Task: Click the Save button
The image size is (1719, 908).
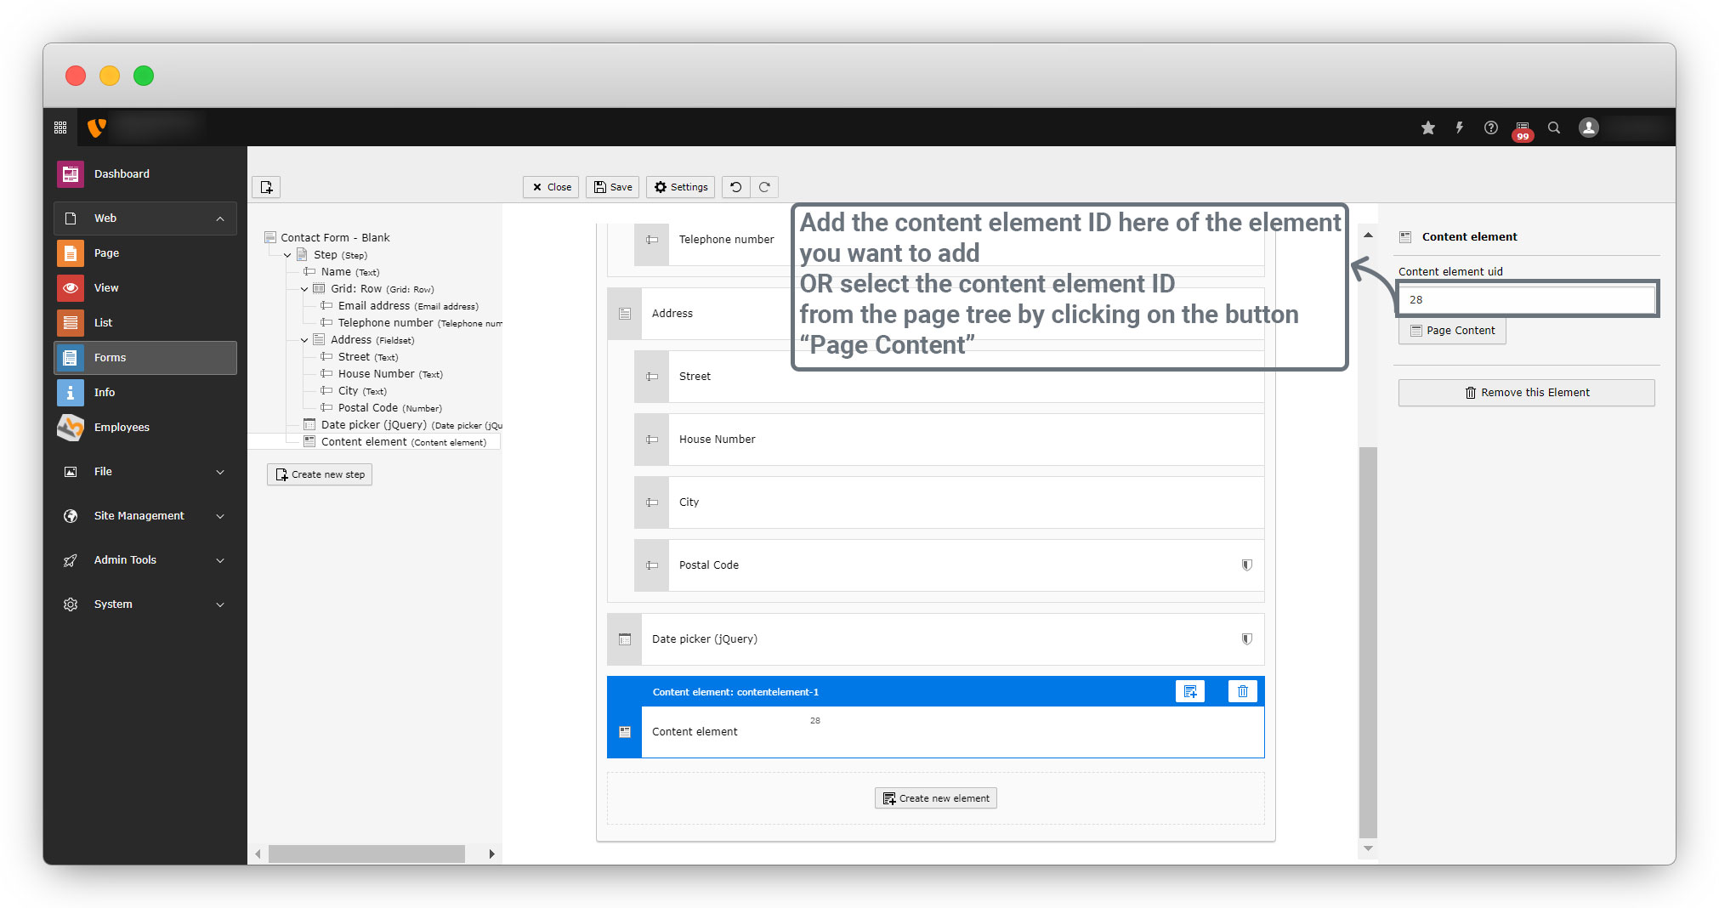Action: [612, 187]
